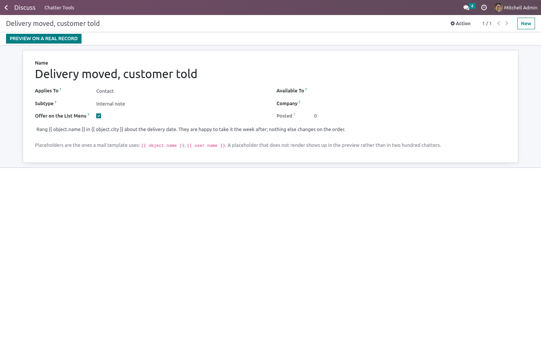Open the Mitchell Admin user menu
Image resolution: width=541 pixels, height=353 pixels.
[516, 8]
